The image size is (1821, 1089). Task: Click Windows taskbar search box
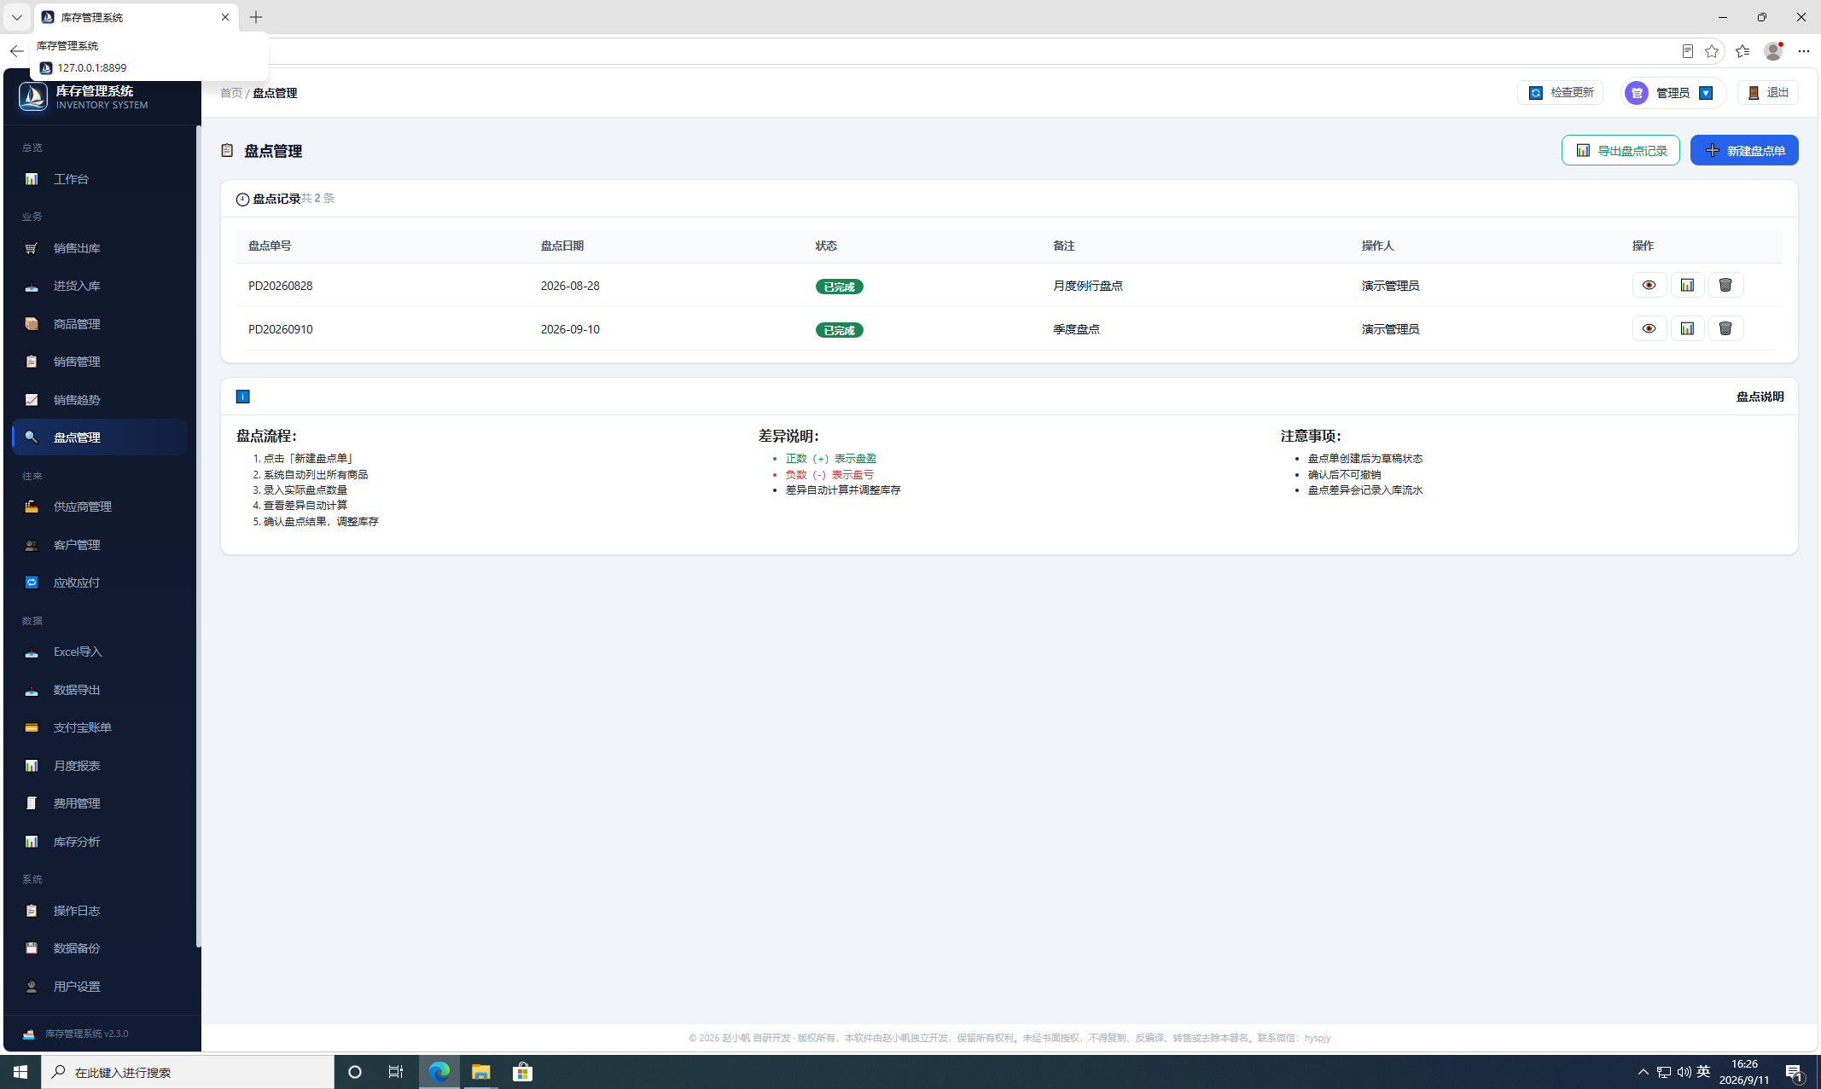(188, 1072)
